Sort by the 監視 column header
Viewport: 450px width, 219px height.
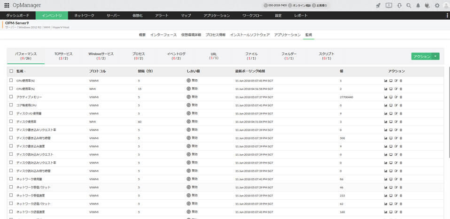point(20,71)
